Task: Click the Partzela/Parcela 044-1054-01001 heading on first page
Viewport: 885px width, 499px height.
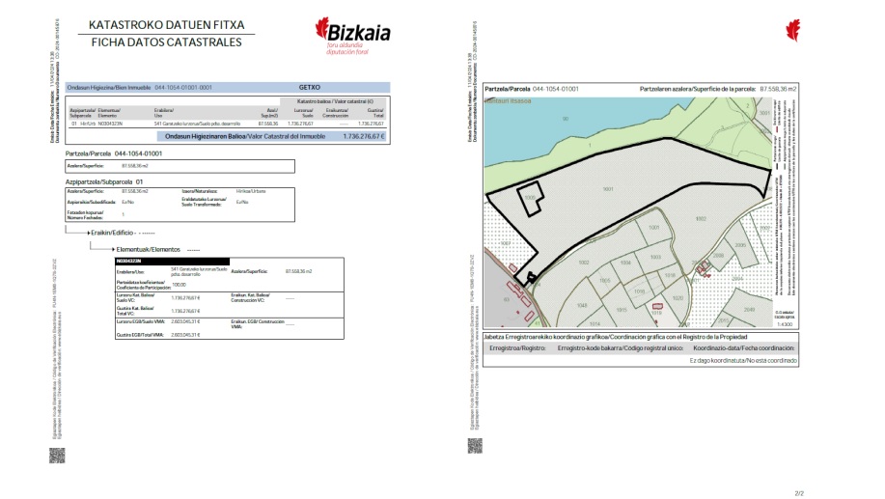Action: 113,153
